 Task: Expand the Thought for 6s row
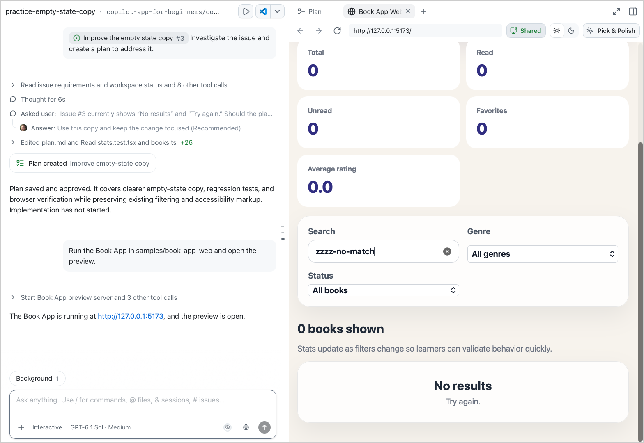pos(38,100)
